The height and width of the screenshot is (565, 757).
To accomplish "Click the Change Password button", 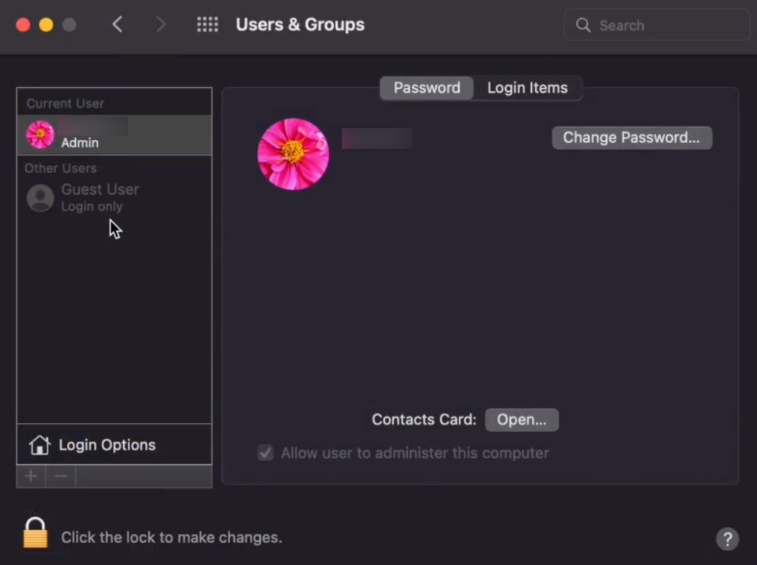I will point(632,138).
